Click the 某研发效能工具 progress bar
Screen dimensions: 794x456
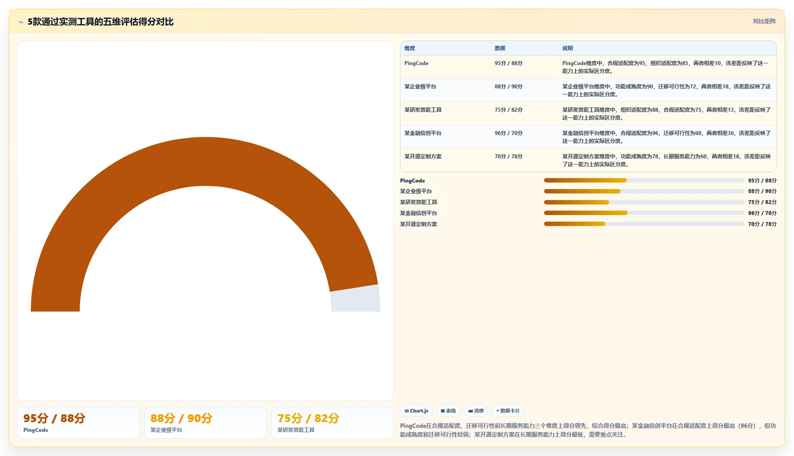coord(644,202)
